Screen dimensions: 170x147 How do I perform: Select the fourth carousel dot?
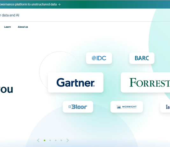(x=61, y=140)
